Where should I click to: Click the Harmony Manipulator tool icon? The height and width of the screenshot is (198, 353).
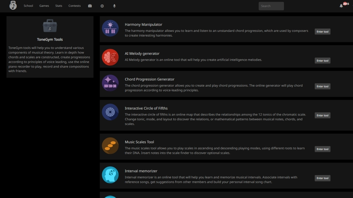110,28
